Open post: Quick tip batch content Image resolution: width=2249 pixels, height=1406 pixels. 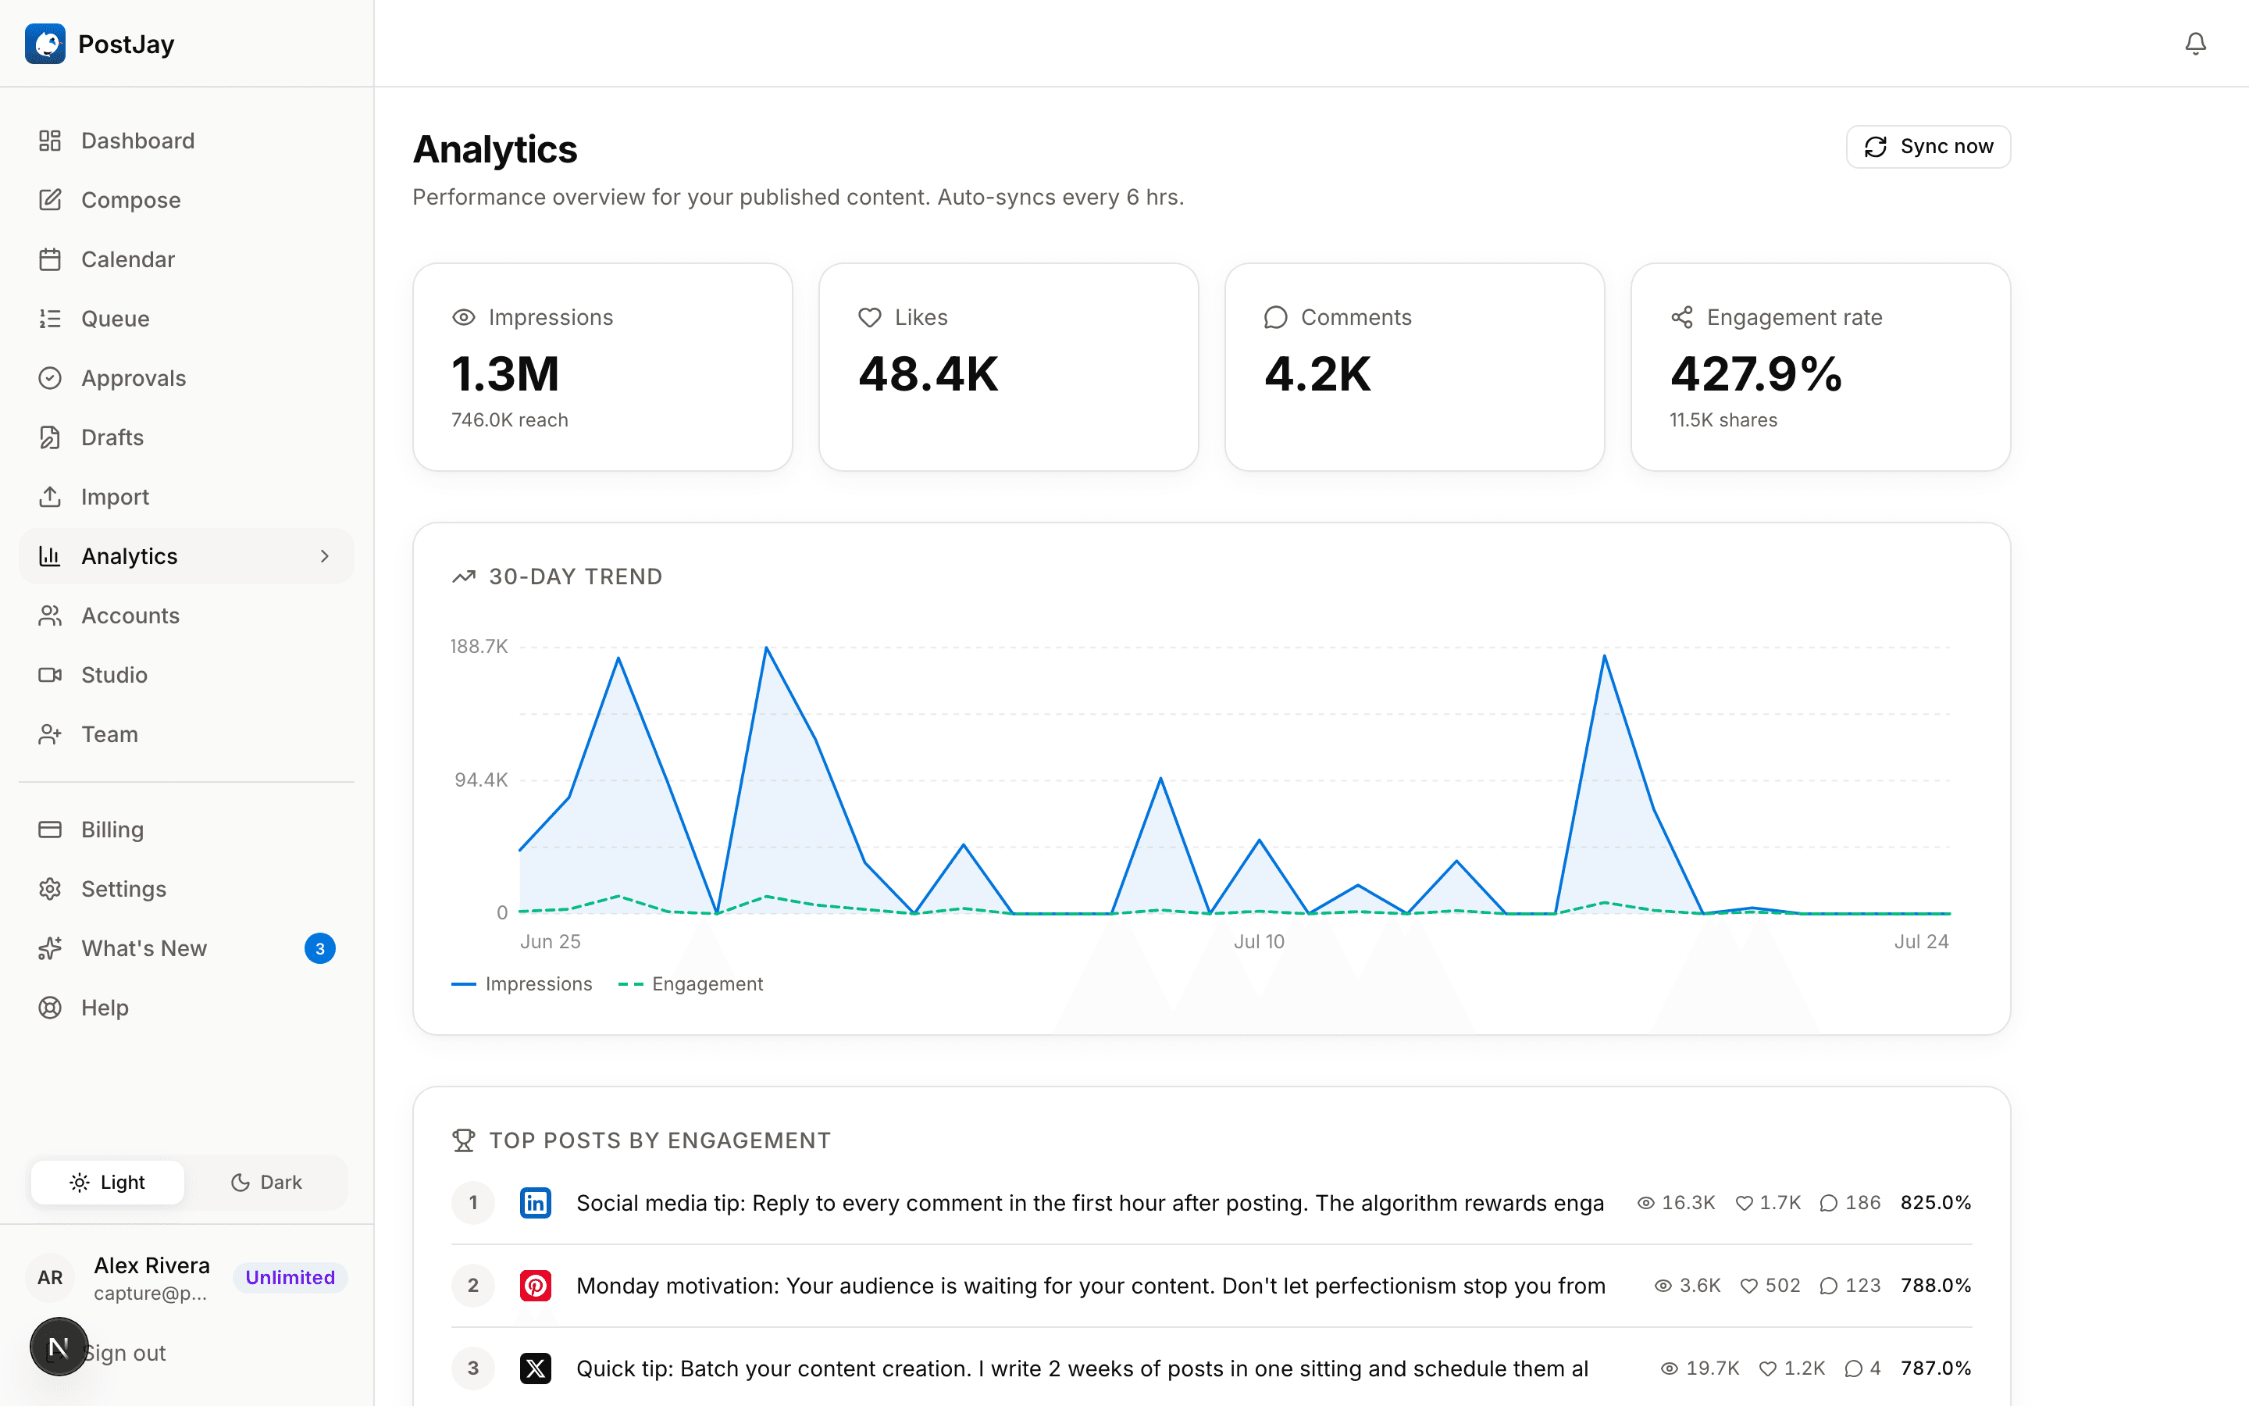[1082, 1368]
